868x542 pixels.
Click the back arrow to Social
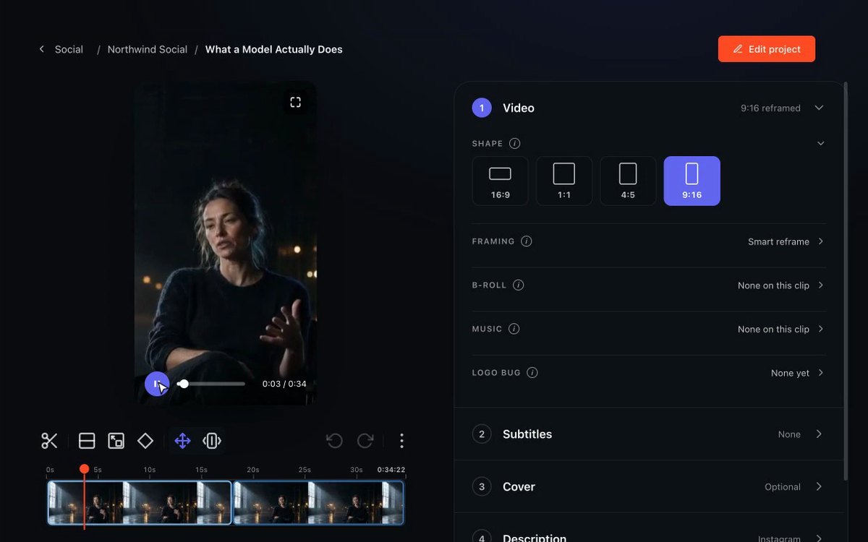pos(41,49)
